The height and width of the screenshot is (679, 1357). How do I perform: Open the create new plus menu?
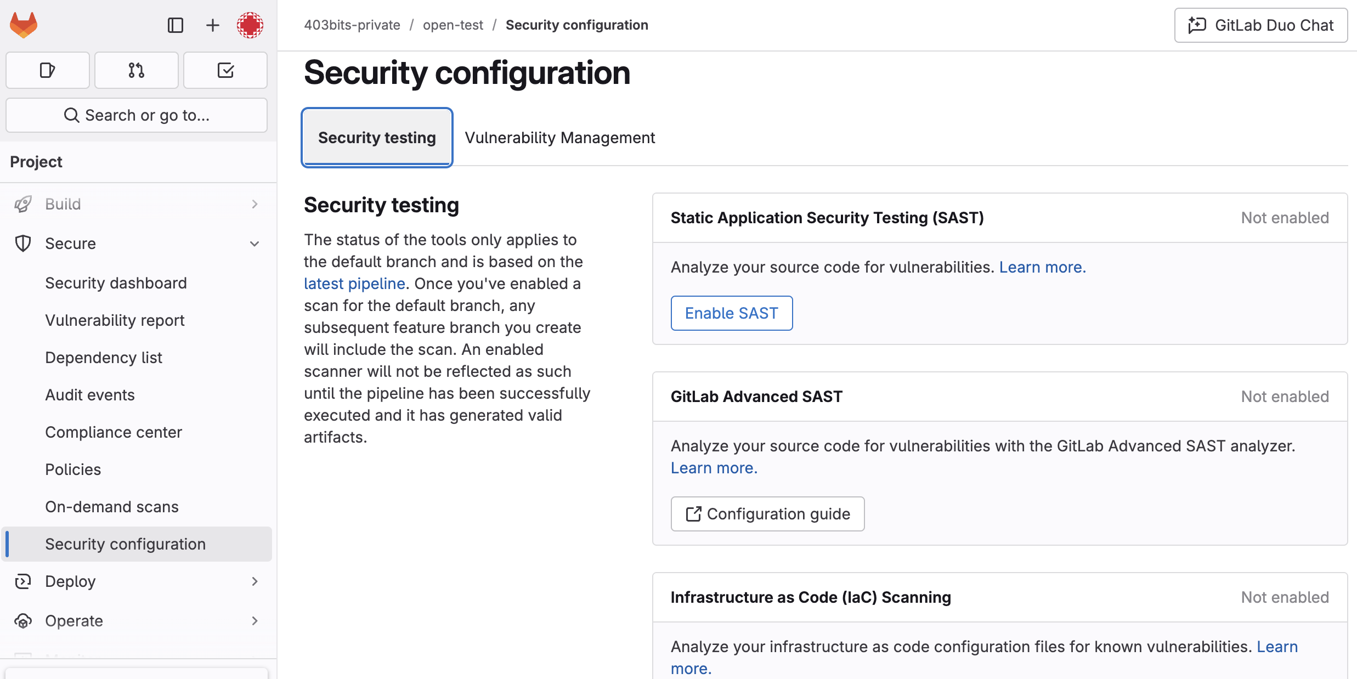212,25
